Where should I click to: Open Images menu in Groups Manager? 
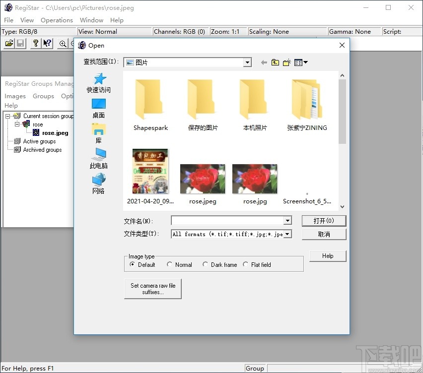point(15,96)
